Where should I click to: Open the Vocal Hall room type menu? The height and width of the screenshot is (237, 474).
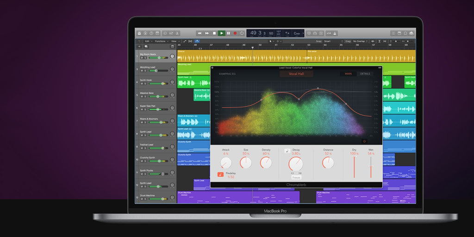[296, 74]
